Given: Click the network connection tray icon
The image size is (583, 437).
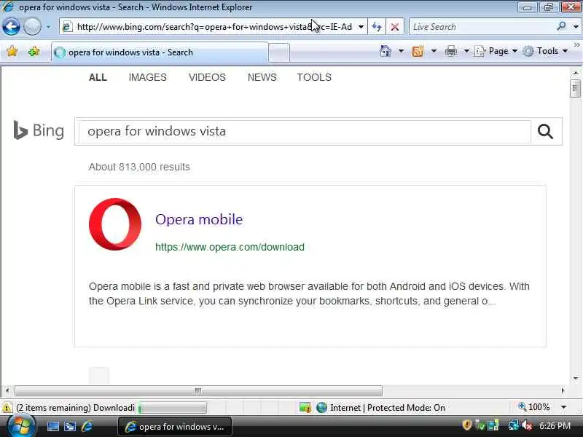Looking at the screenshot, I should [x=514, y=425].
